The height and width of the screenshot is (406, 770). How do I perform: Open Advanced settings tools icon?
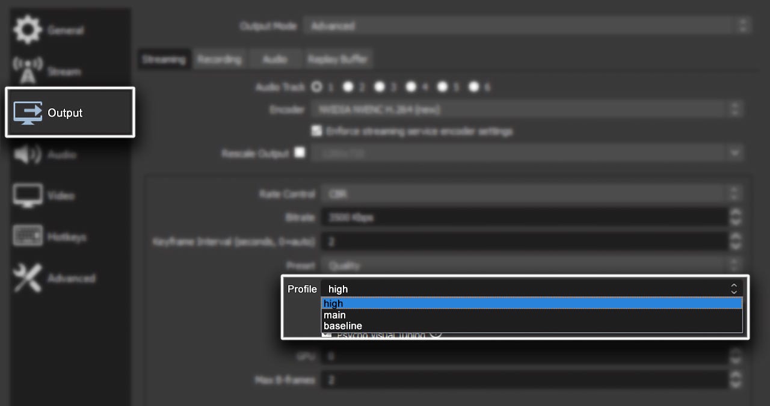click(x=28, y=278)
